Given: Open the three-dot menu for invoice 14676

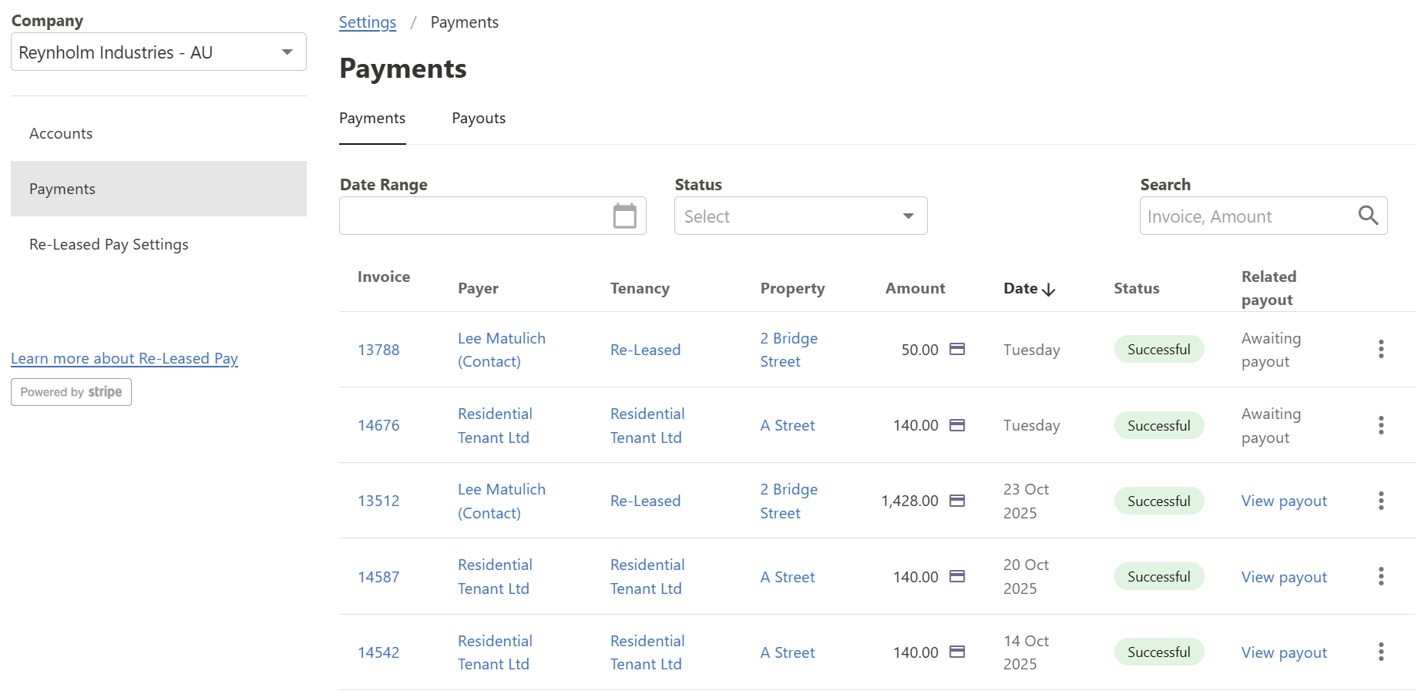Looking at the screenshot, I should pyautogui.click(x=1380, y=425).
